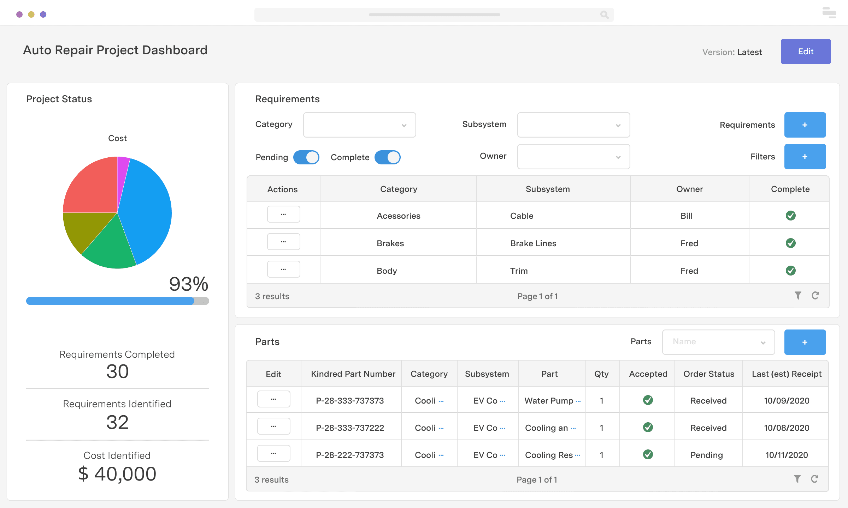Click the Edit button at top right
The height and width of the screenshot is (508, 848).
click(x=806, y=51)
